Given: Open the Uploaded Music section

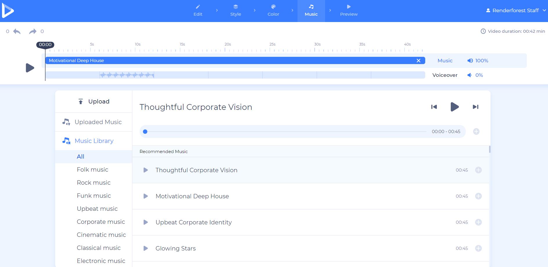Looking at the screenshot, I should 98,122.
